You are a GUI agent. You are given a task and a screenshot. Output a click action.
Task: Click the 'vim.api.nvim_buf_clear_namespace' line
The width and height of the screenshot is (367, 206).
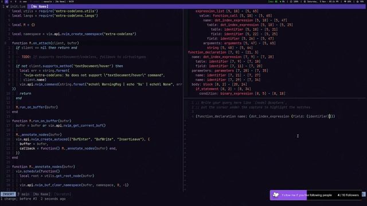[74, 185]
